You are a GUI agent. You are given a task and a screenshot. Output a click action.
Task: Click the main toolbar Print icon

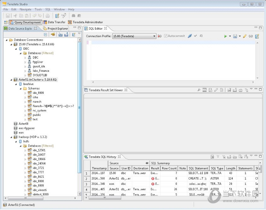[x=48, y=16]
